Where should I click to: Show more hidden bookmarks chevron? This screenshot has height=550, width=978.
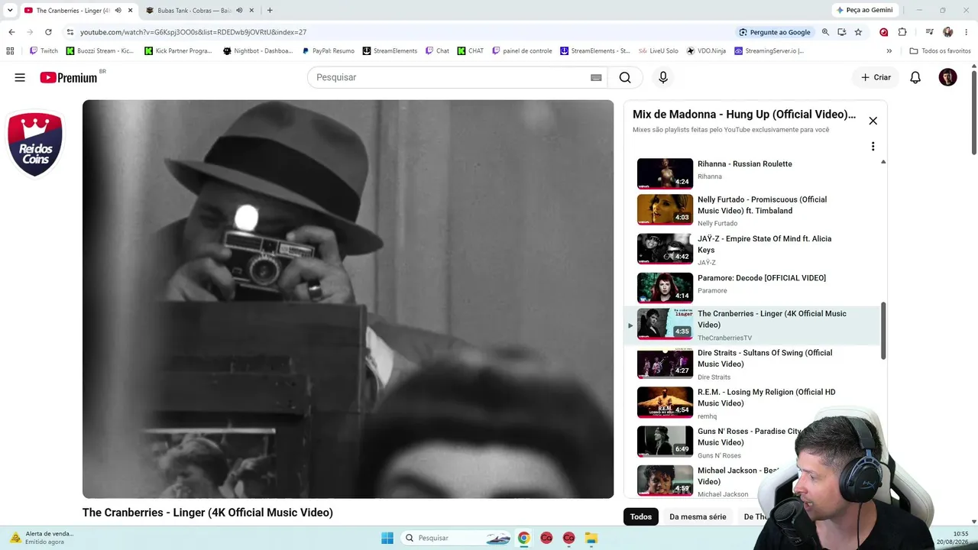889,51
